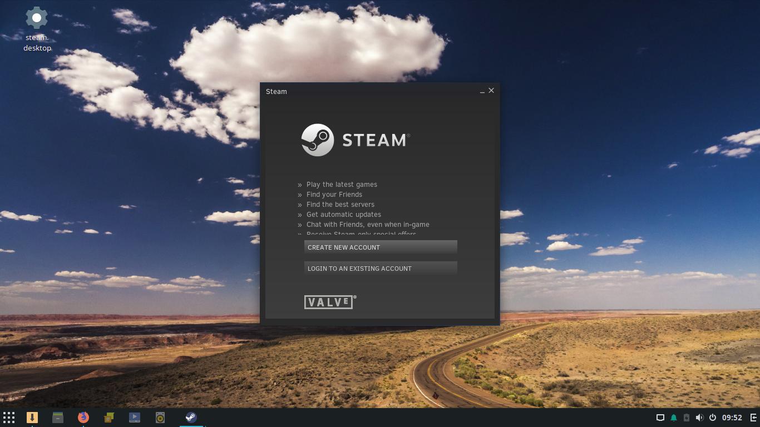Screen dimensions: 760x427
Task: Open the network display tray icon
Action: coord(660,418)
